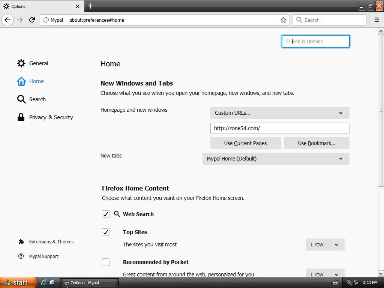
Task: Select the Options - Mypal taskbar button
Action: (89, 283)
